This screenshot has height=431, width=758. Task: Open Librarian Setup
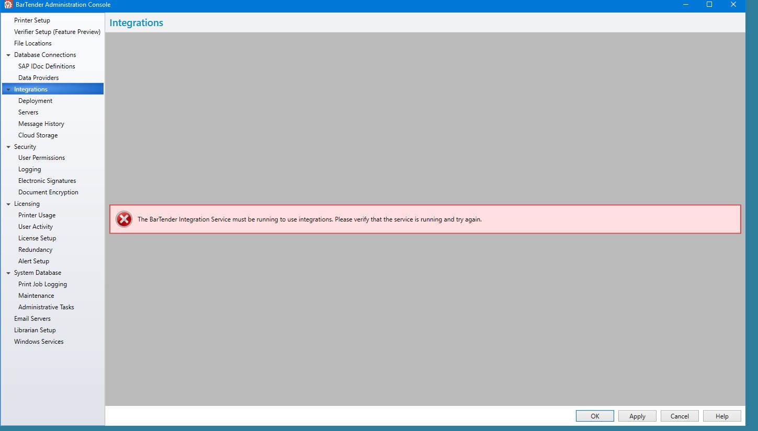(35, 330)
